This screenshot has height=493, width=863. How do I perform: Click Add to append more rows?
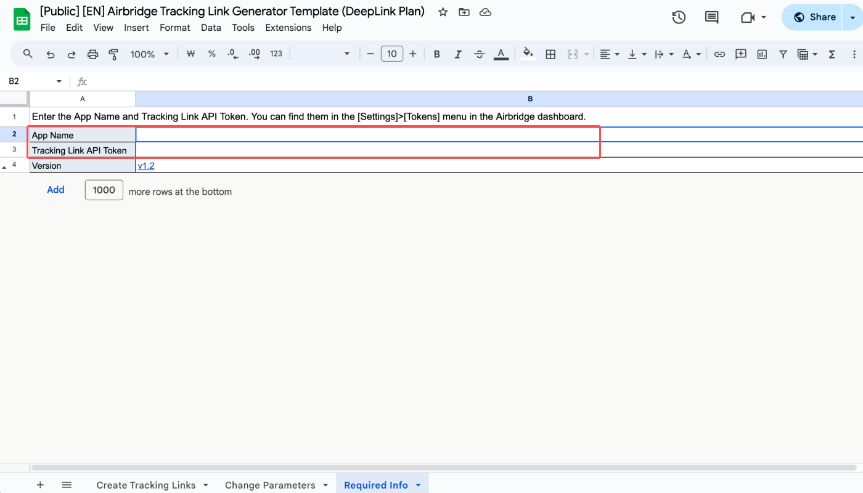pos(55,190)
